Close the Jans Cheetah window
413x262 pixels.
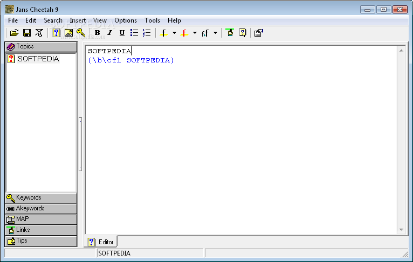(x=400, y=10)
